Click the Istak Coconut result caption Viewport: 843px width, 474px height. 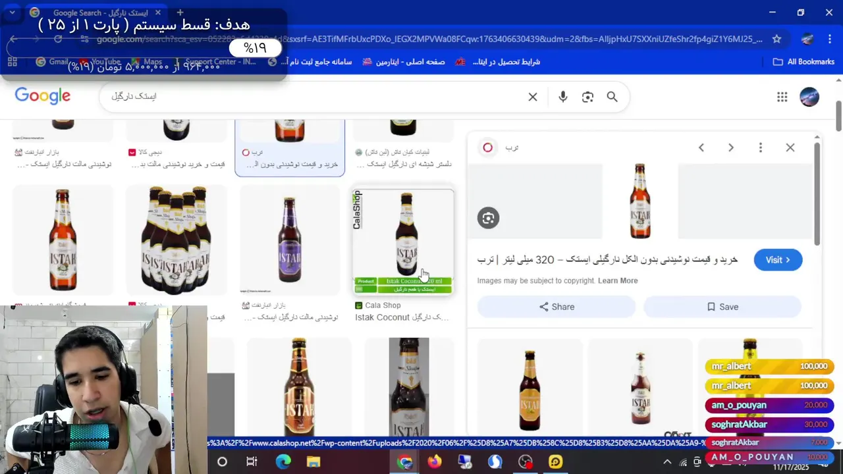click(x=402, y=317)
